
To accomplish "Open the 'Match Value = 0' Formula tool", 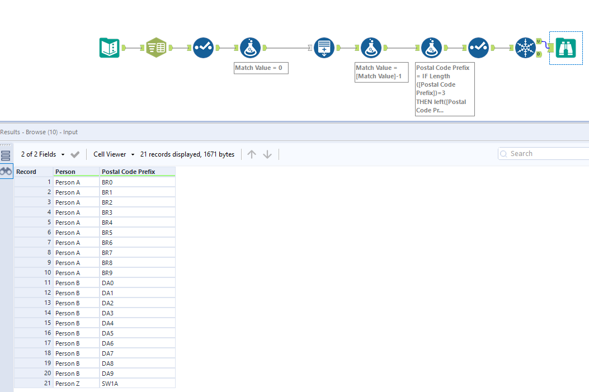I will (250, 48).
